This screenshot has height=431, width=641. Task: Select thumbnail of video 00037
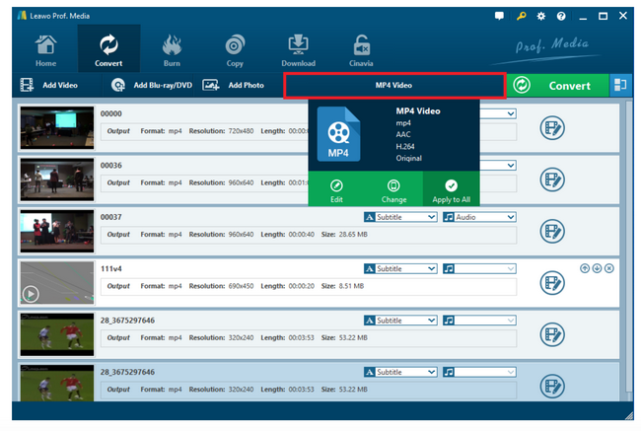pyautogui.click(x=57, y=231)
